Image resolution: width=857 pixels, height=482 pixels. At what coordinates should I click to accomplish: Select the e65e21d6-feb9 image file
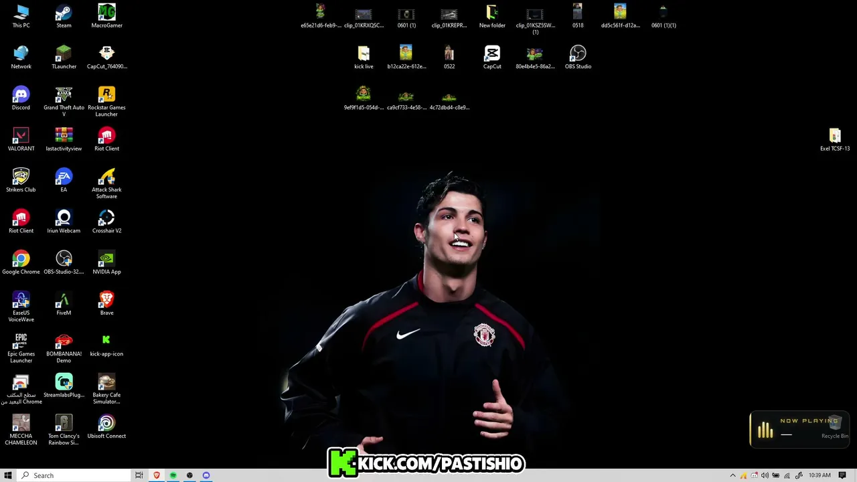click(321, 16)
